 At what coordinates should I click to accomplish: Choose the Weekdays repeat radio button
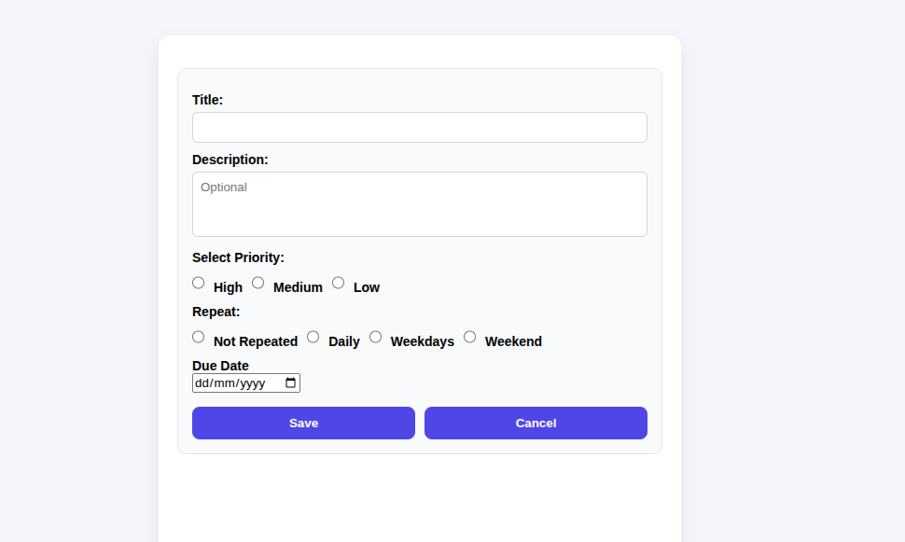coord(376,337)
